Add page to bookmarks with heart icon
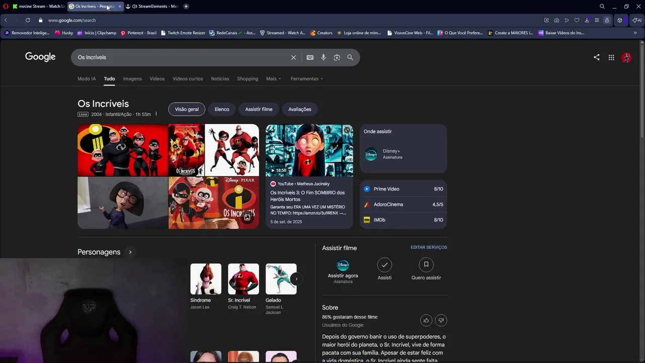This screenshot has height=363, width=645. click(577, 20)
